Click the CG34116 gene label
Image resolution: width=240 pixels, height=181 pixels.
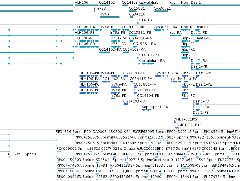(x=137, y=14)
